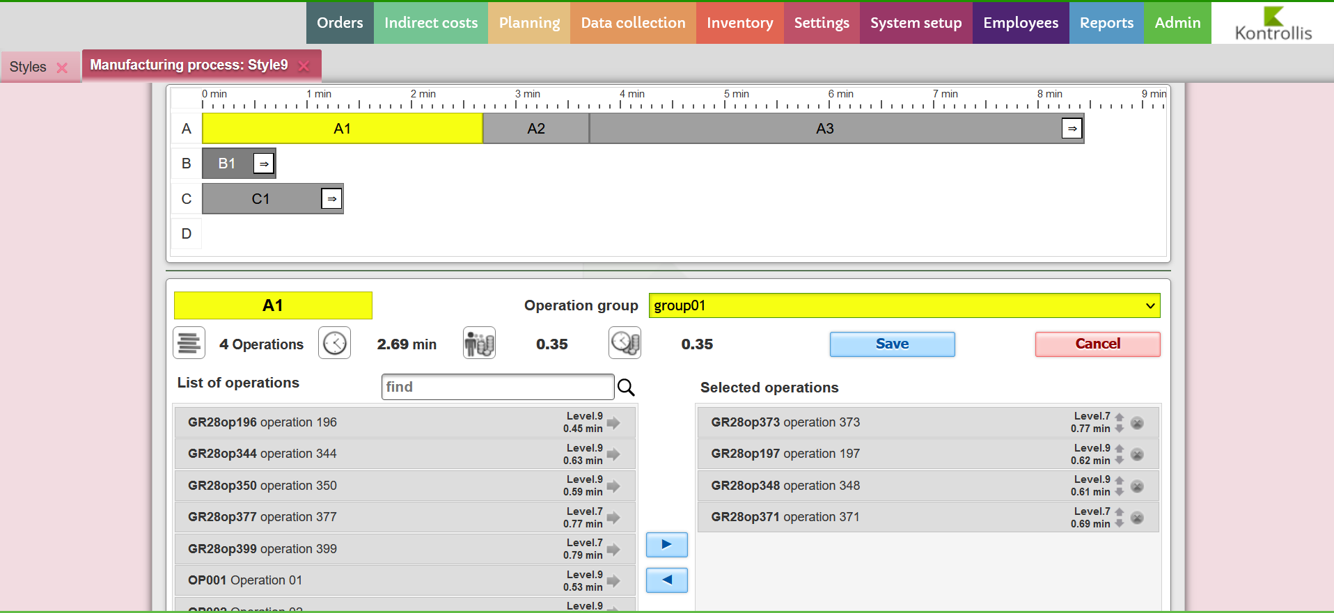Image resolution: width=1334 pixels, height=613 pixels.
Task: Click the Kontrollis logo
Action: click(x=1273, y=23)
